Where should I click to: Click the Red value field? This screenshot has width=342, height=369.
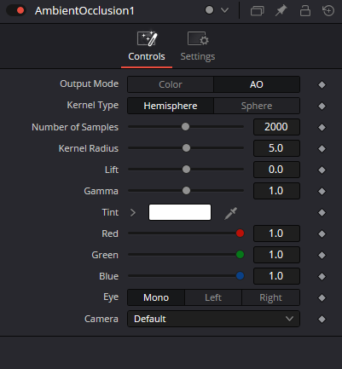(x=276, y=234)
